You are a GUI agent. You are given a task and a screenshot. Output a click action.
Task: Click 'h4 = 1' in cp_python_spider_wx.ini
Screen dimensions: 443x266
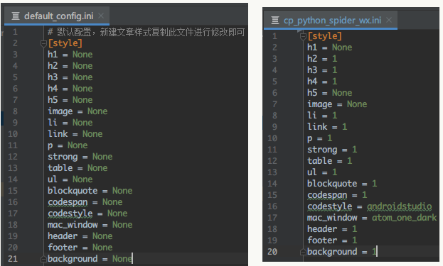tap(322, 82)
